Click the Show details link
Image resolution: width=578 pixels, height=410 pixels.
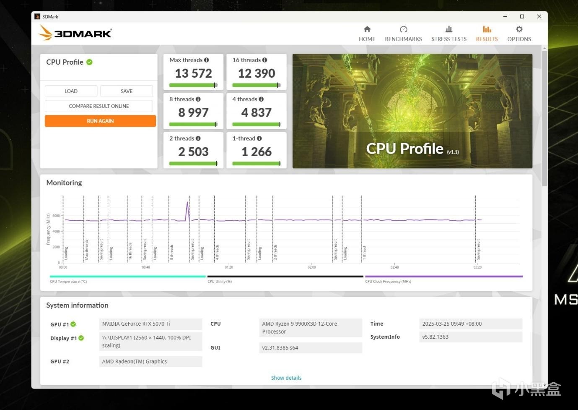coord(286,378)
